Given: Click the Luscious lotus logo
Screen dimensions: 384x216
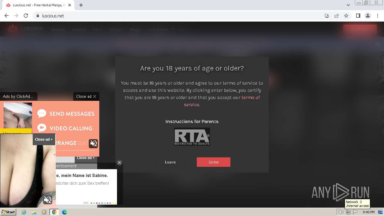Looking at the screenshot, I should click(x=13, y=29).
